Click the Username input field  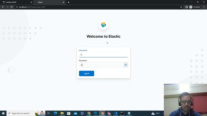(x=103, y=54)
